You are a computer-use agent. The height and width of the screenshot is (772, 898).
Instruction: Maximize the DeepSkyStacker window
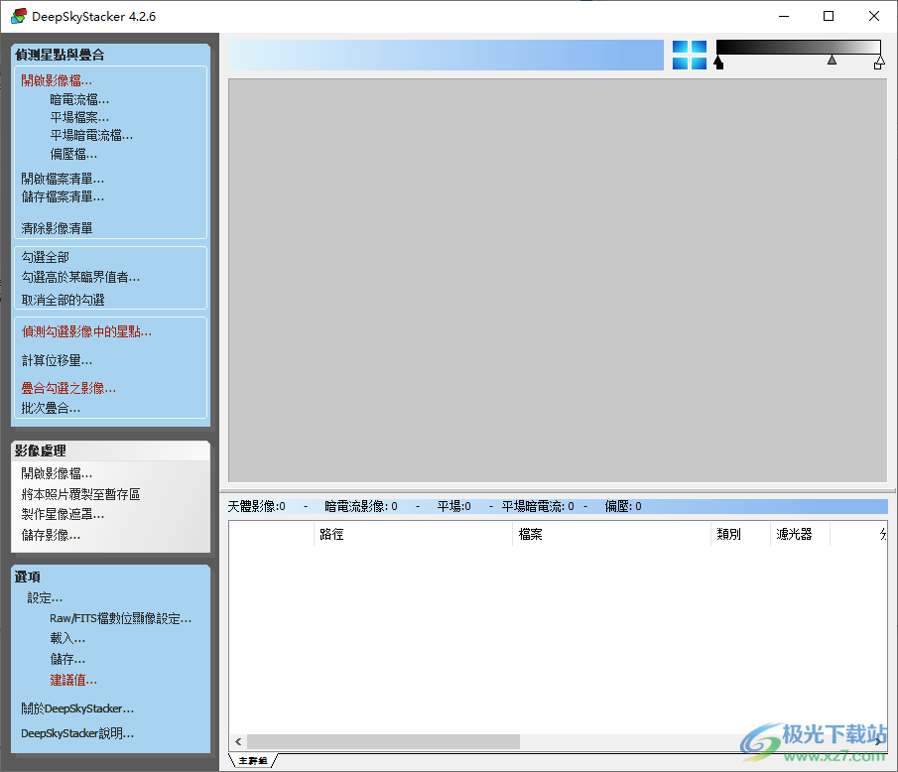click(829, 16)
